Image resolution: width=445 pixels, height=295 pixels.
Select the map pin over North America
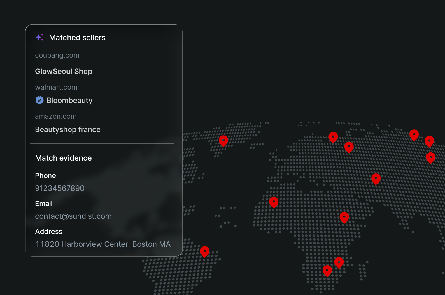coord(223,141)
